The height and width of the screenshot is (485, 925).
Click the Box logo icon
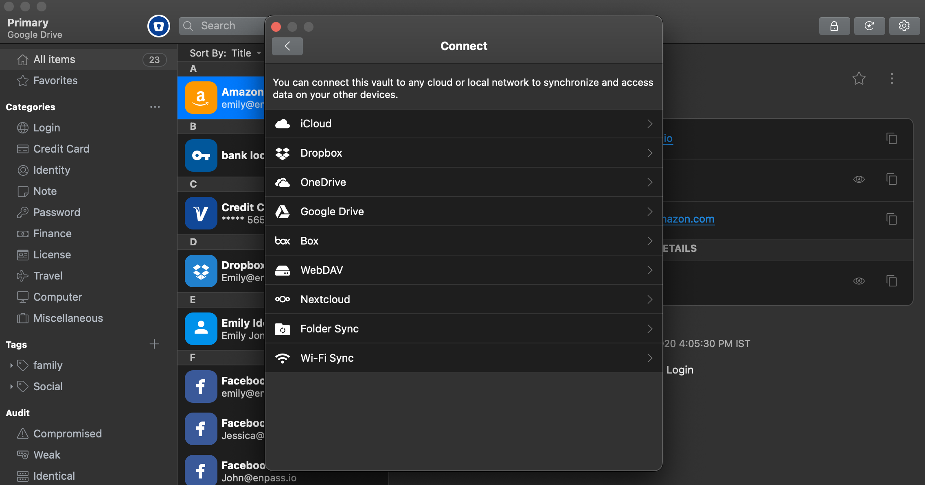(x=283, y=241)
